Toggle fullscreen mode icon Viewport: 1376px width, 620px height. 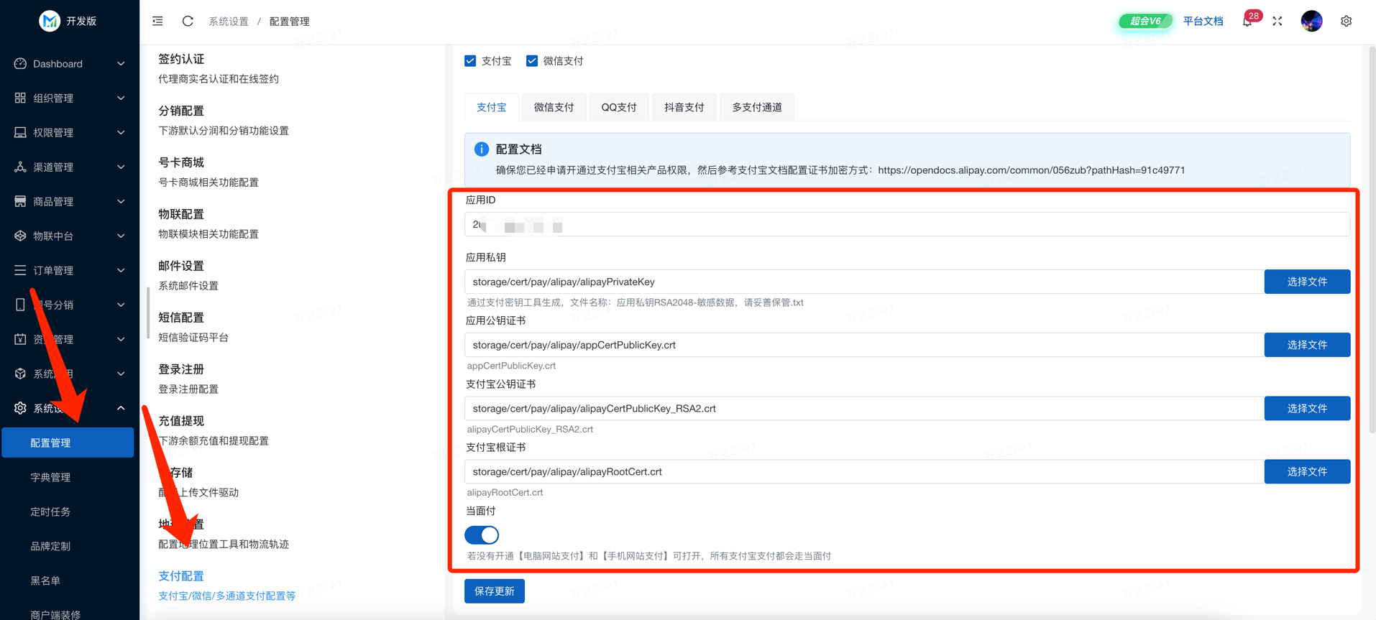pyautogui.click(x=1278, y=22)
